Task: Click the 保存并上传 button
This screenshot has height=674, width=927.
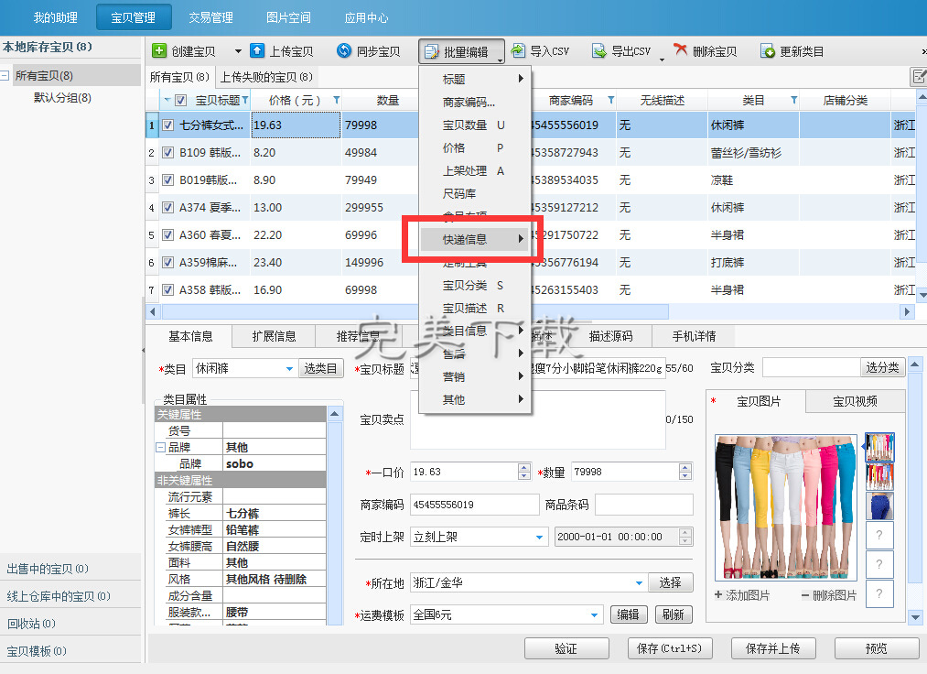Action: tap(772, 648)
